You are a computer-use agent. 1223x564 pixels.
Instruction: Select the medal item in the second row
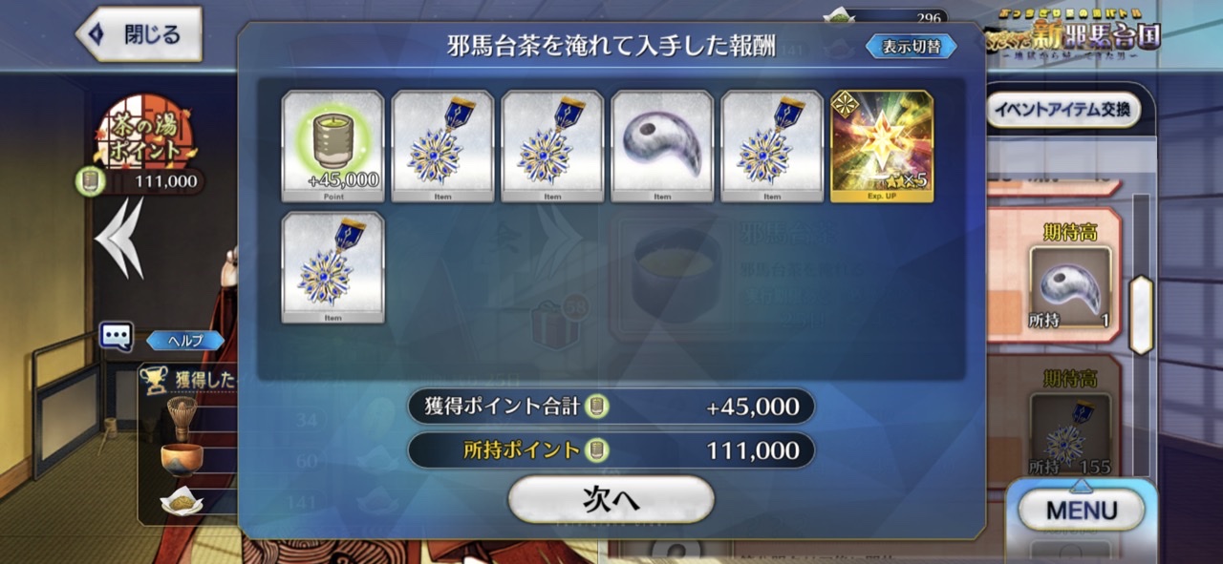point(333,267)
